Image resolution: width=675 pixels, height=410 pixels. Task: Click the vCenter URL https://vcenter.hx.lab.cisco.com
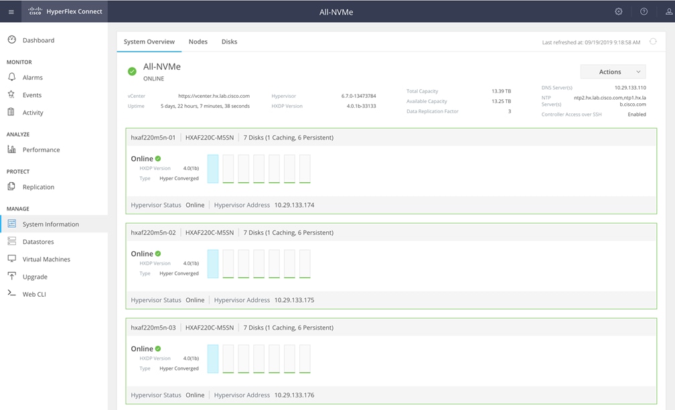point(214,96)
